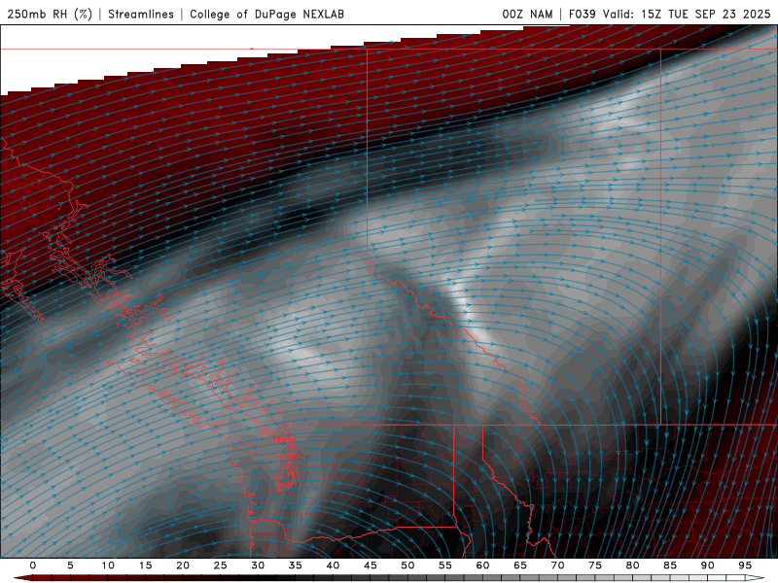Select the 40 label on the colorbar

tap(333, 566)
